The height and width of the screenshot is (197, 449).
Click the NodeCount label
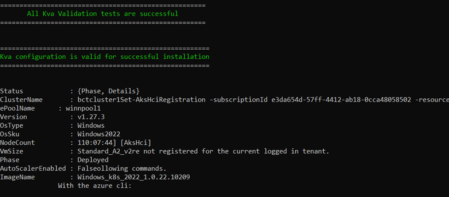pos(17,143)
